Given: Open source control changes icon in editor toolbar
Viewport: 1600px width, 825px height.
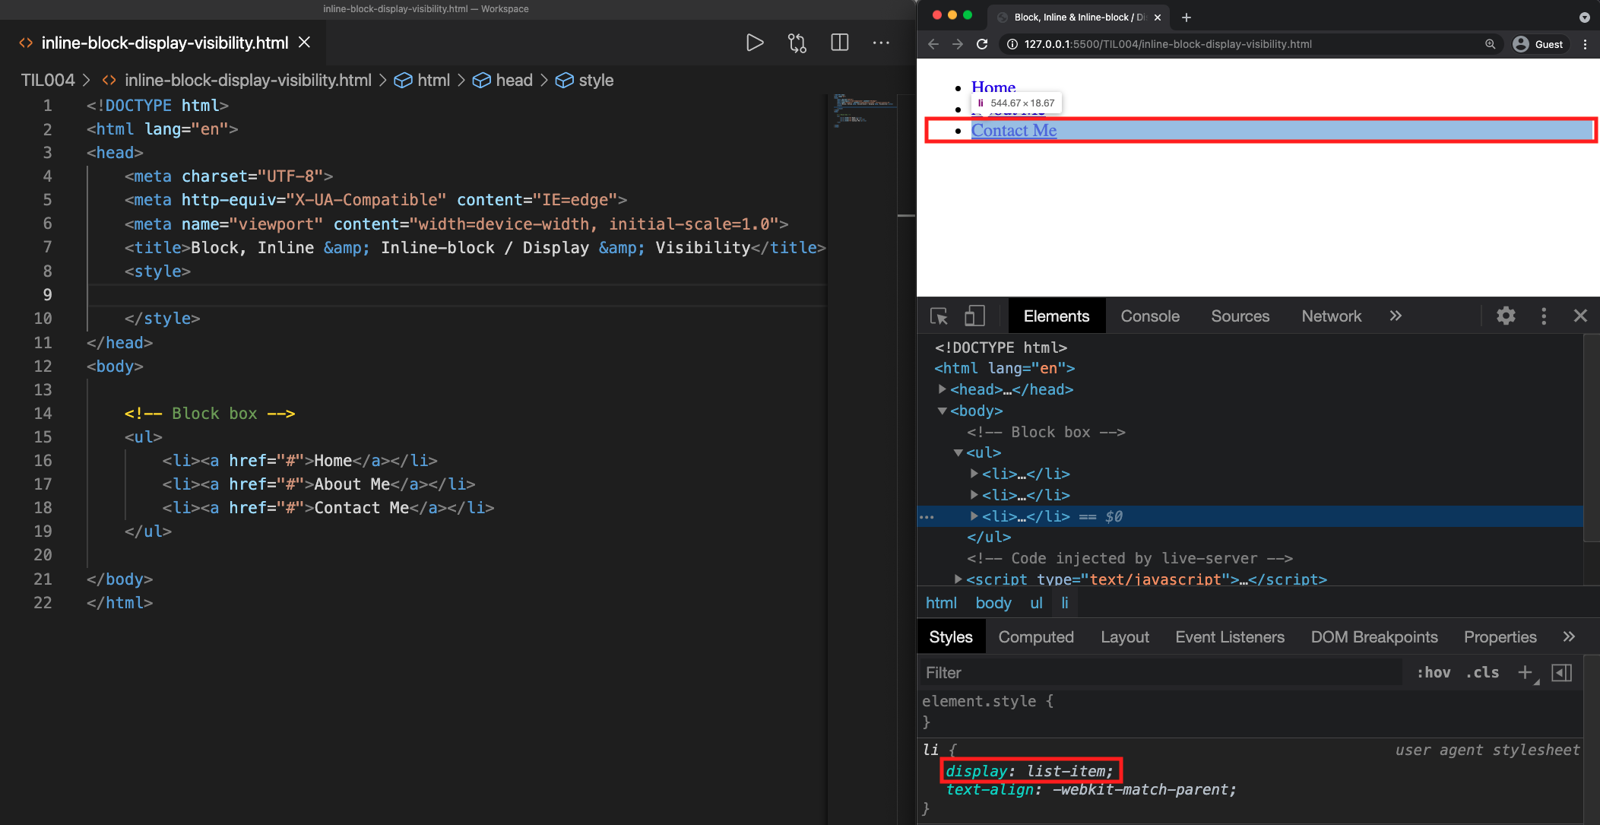Looking at the screenshot, I should [x=797, y=43].
